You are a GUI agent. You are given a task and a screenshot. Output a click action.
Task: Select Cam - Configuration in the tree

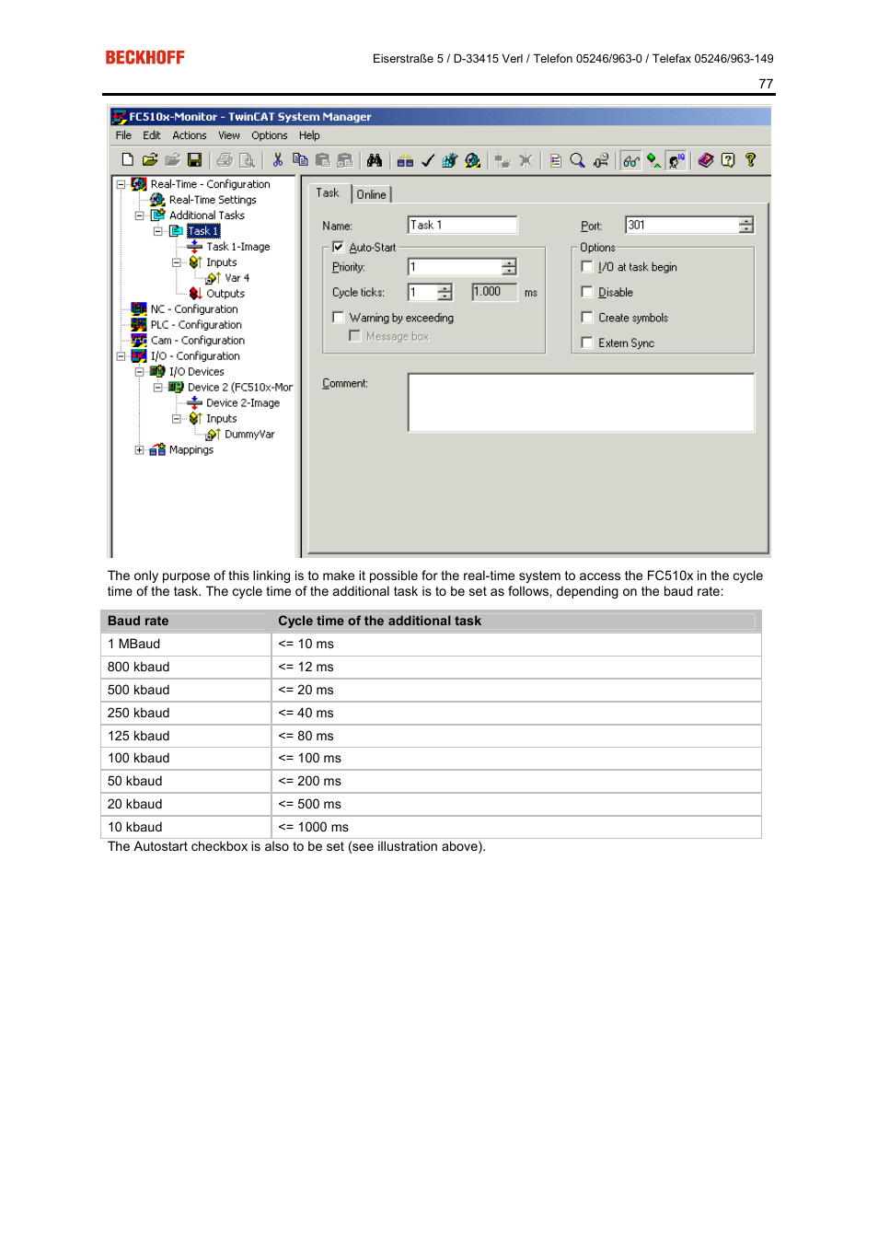pyautogui.click(x=198, y=341)
